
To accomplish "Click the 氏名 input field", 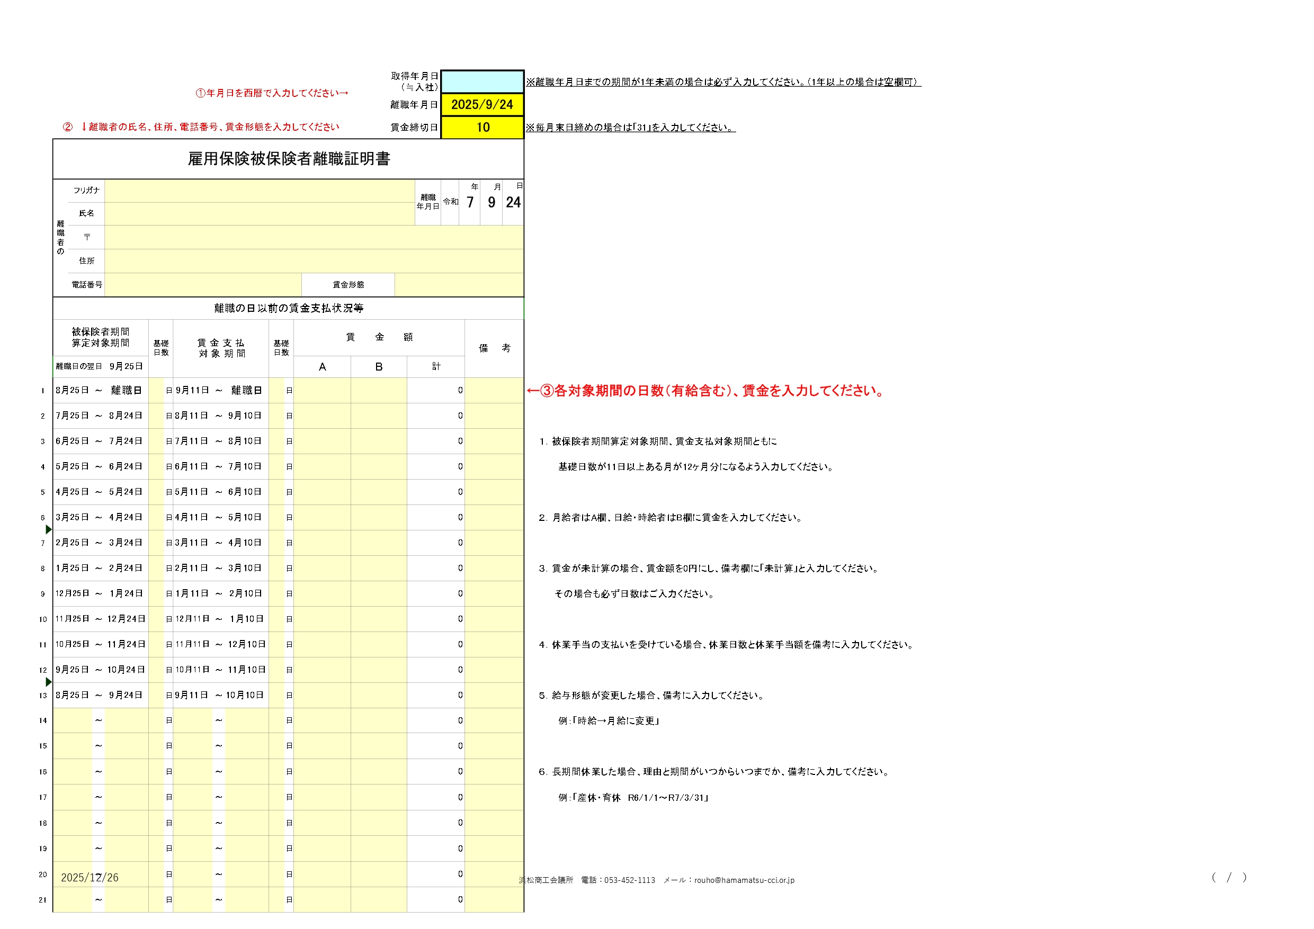I will coord(260,213).
